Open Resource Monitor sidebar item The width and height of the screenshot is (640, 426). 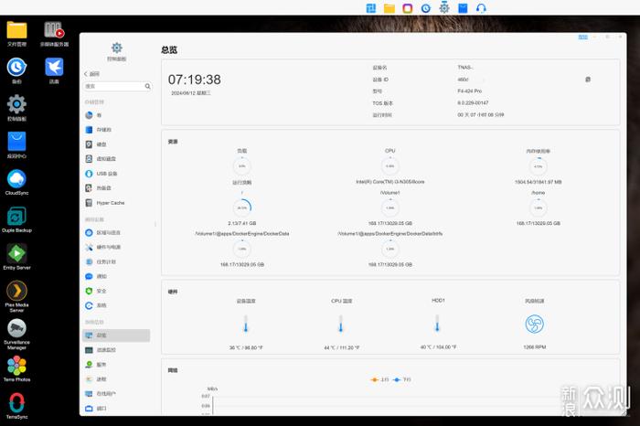click(x=117, y=350)
